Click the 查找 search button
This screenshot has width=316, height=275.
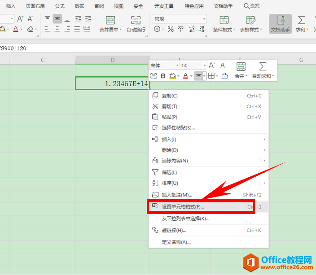pyautogui.click(x=251, y=6)
